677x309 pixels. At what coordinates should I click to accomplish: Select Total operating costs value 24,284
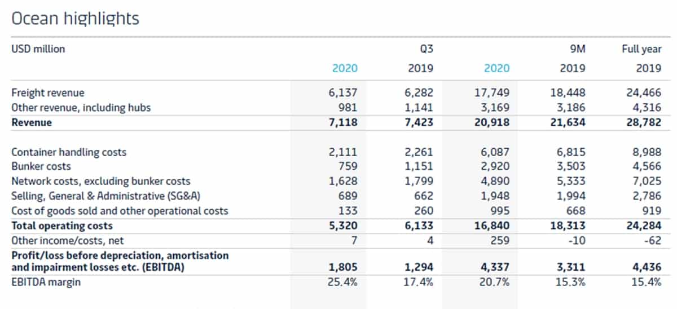[x=643, y=226]
